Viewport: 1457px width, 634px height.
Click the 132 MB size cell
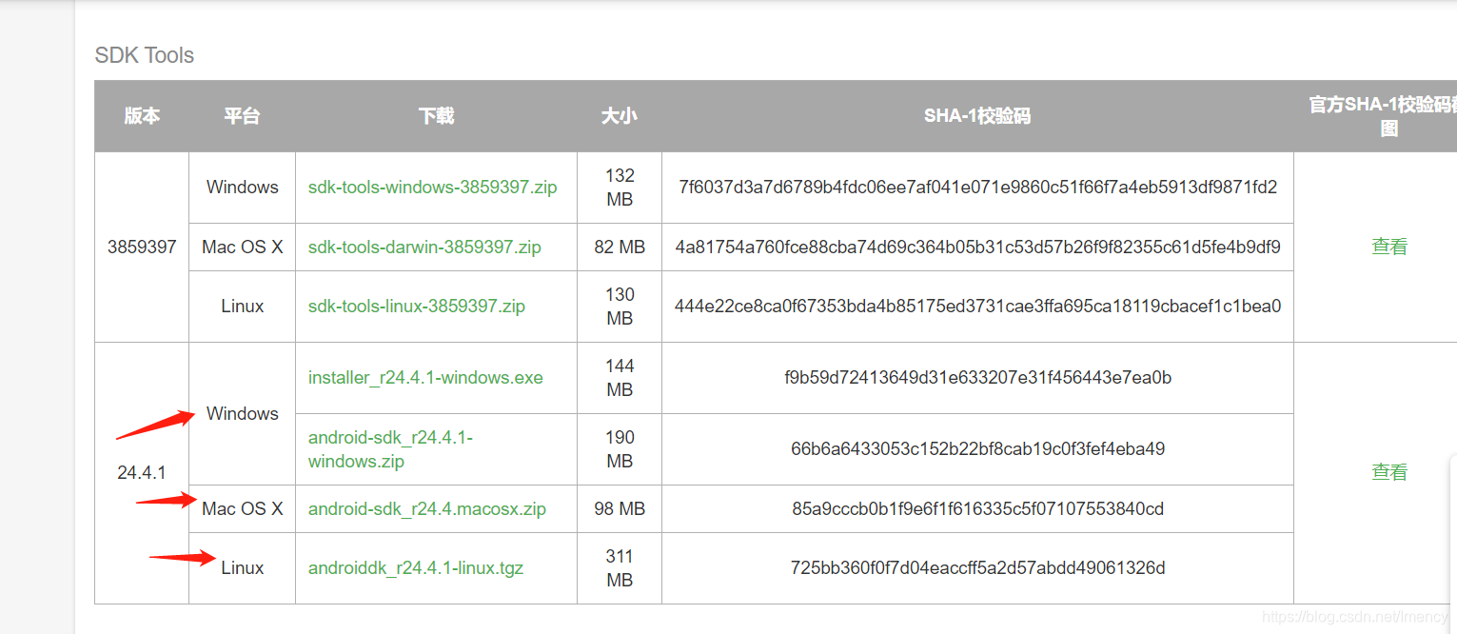pyautogui.click(x=620, y=188)
